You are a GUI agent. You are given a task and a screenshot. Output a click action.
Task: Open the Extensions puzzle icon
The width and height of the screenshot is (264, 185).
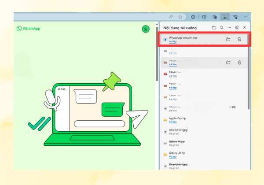click(x=193, y=17)
